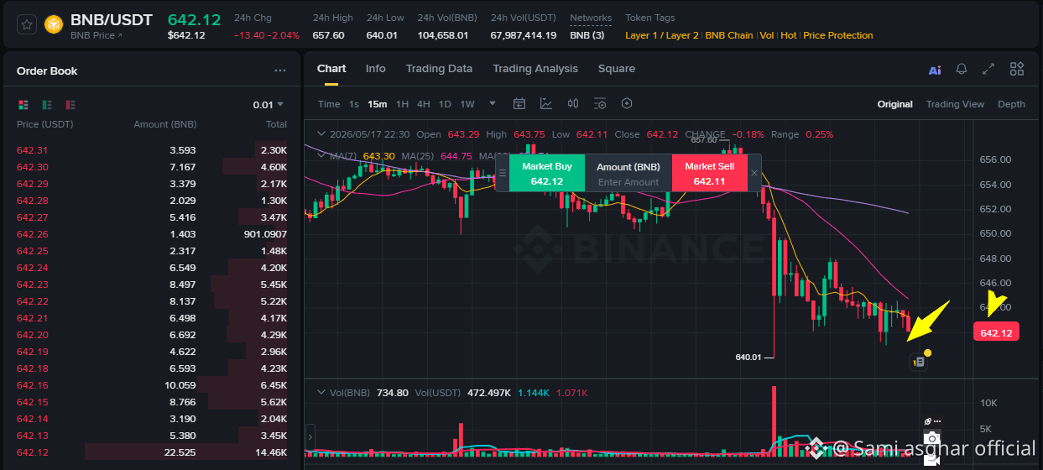Click the BNB coin logo
1043x470 pixels.
click(x=55, y=24)
